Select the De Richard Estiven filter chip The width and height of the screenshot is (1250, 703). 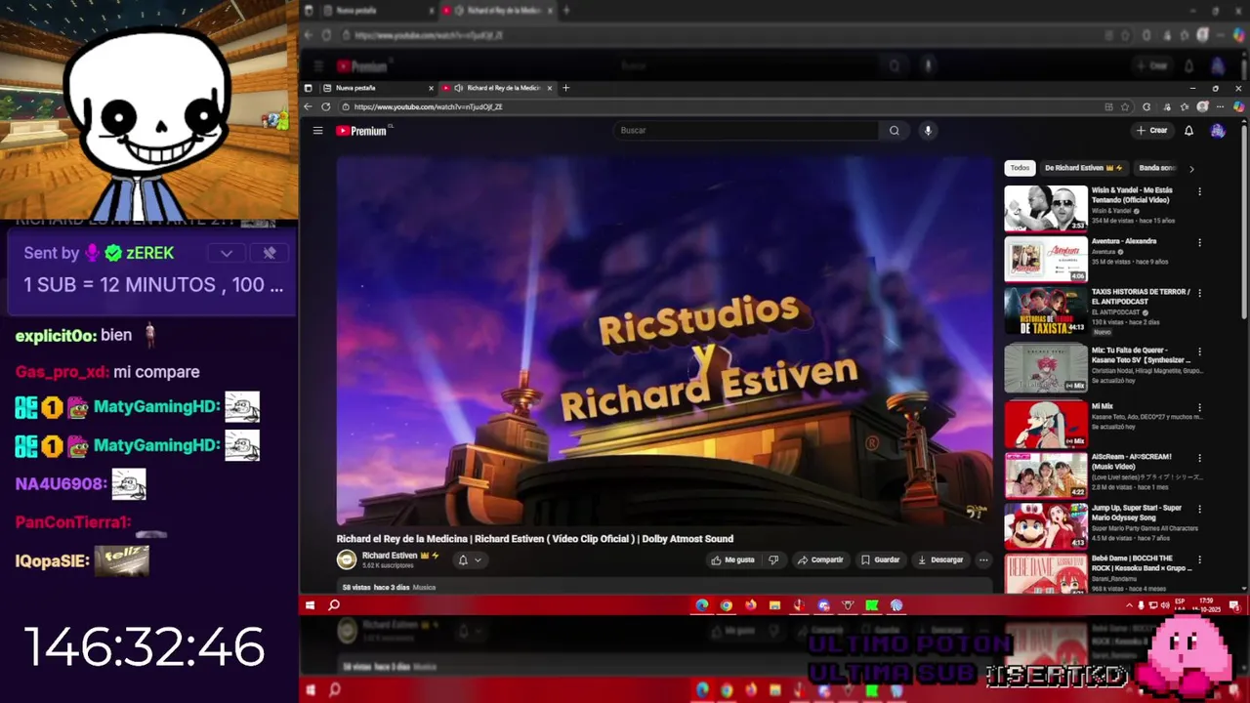[x=1084, y=168]
